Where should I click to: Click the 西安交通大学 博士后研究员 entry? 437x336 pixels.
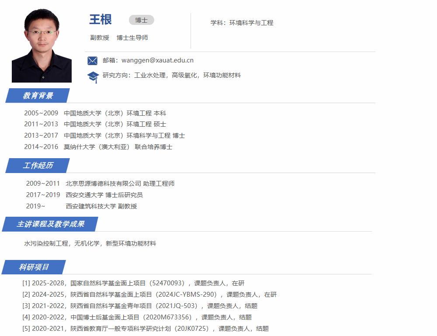[104, 195]
